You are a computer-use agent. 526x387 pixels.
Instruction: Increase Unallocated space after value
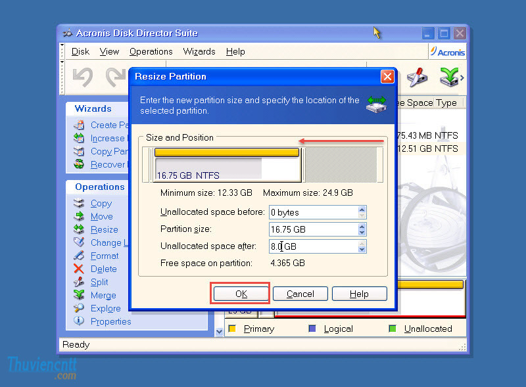tap(362, 244)
